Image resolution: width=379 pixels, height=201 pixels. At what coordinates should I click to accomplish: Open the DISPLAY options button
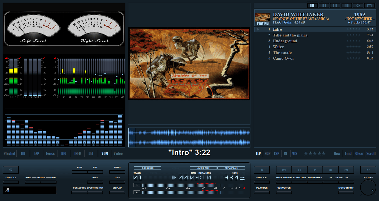point(117,192)
